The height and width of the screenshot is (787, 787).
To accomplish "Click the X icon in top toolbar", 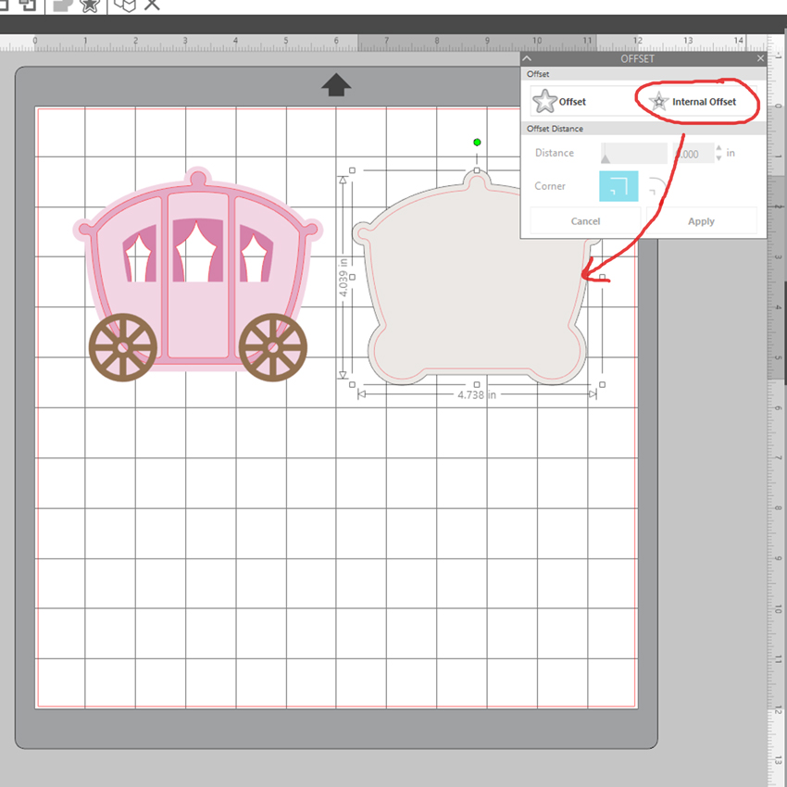I will coord(152,5).
